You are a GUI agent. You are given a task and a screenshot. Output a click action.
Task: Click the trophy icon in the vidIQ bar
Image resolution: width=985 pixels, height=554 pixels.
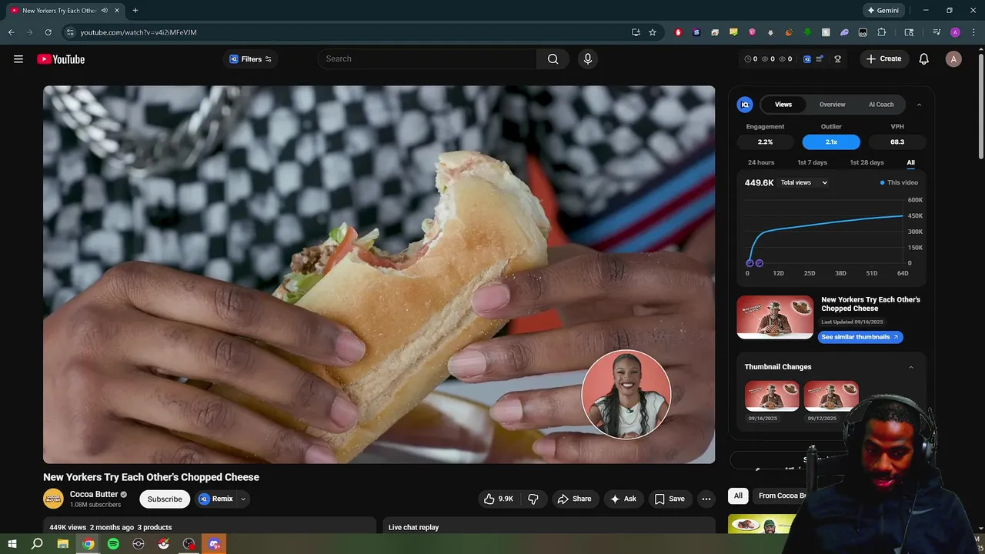(x=837, y=59)
